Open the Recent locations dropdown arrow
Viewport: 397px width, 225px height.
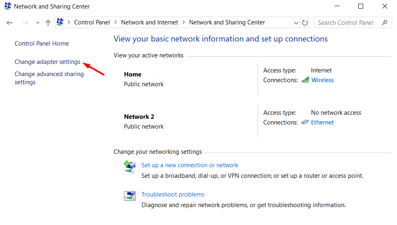37,23
